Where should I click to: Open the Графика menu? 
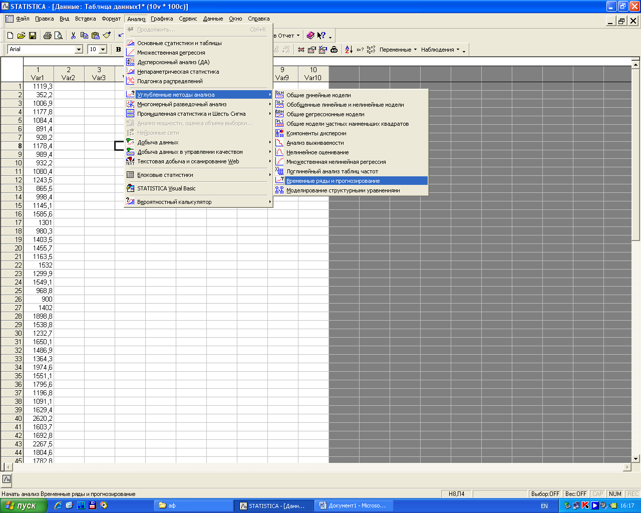pyautogui.click(x=162, y=19)
